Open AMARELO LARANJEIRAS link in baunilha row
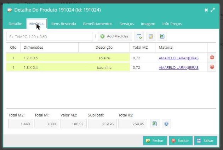223x150 pixels. tap(178, 67)
